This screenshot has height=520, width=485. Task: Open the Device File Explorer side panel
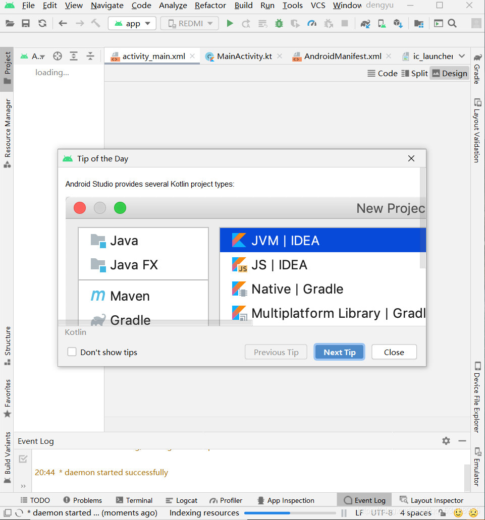477,397
